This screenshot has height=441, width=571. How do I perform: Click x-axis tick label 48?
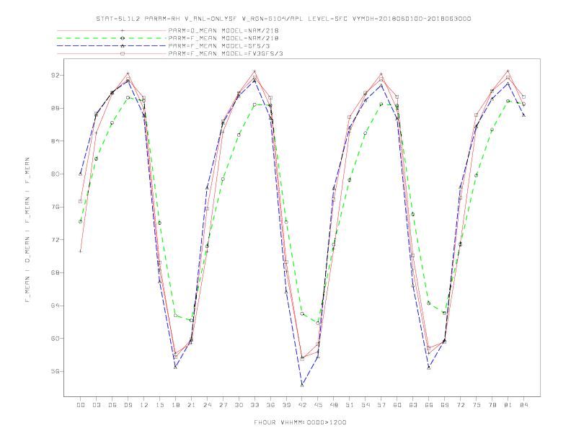334,405
